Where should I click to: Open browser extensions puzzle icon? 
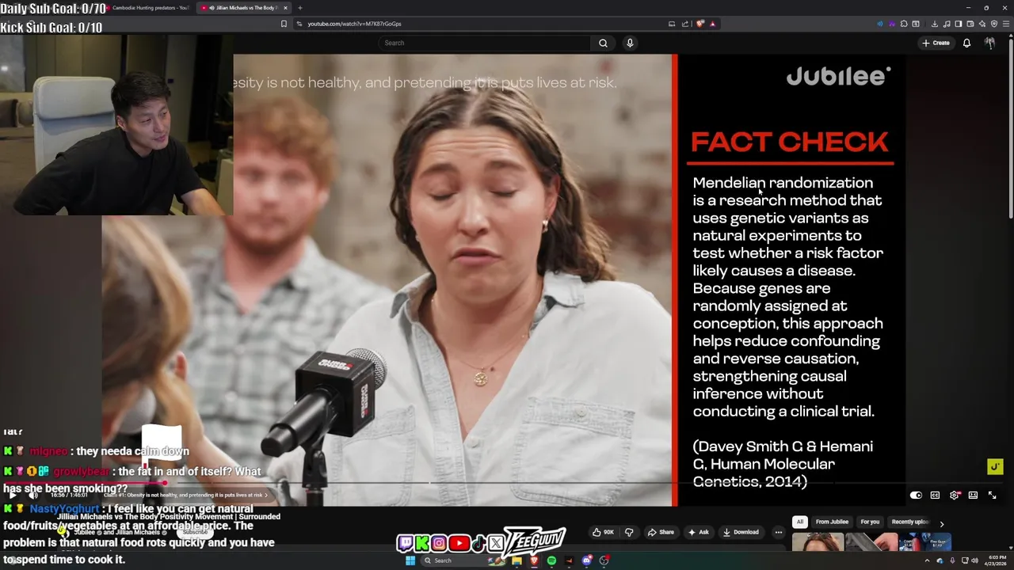point(904,24)
